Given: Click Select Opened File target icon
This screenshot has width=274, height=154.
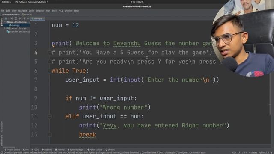Looking at the screenshot, I should tap(12, 18).
